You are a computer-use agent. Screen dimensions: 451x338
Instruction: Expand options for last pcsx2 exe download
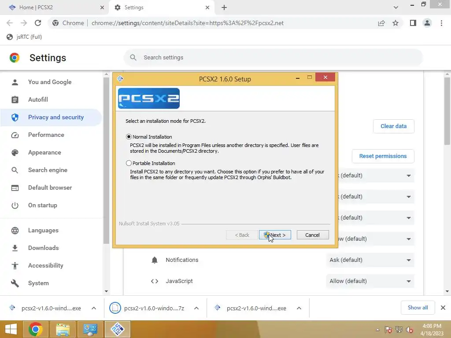pyautogui.click(x=299, y=308)
